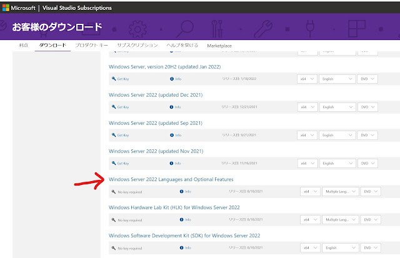This screenshot has height=258, width=400.
Task: Open x64 dropdown for Server 2022 Dec 2021
Action: 307,107
